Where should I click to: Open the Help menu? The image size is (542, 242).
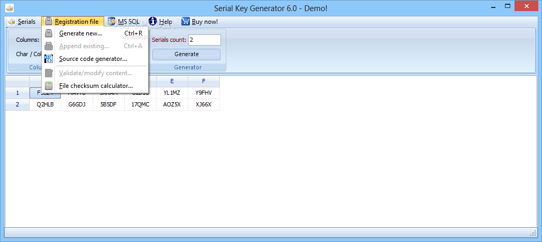point(160,22)
